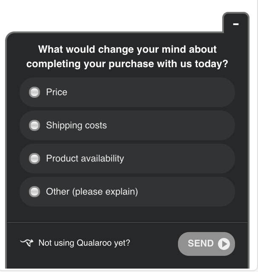Click empty space in the Product availability row

tap(179, 159)
